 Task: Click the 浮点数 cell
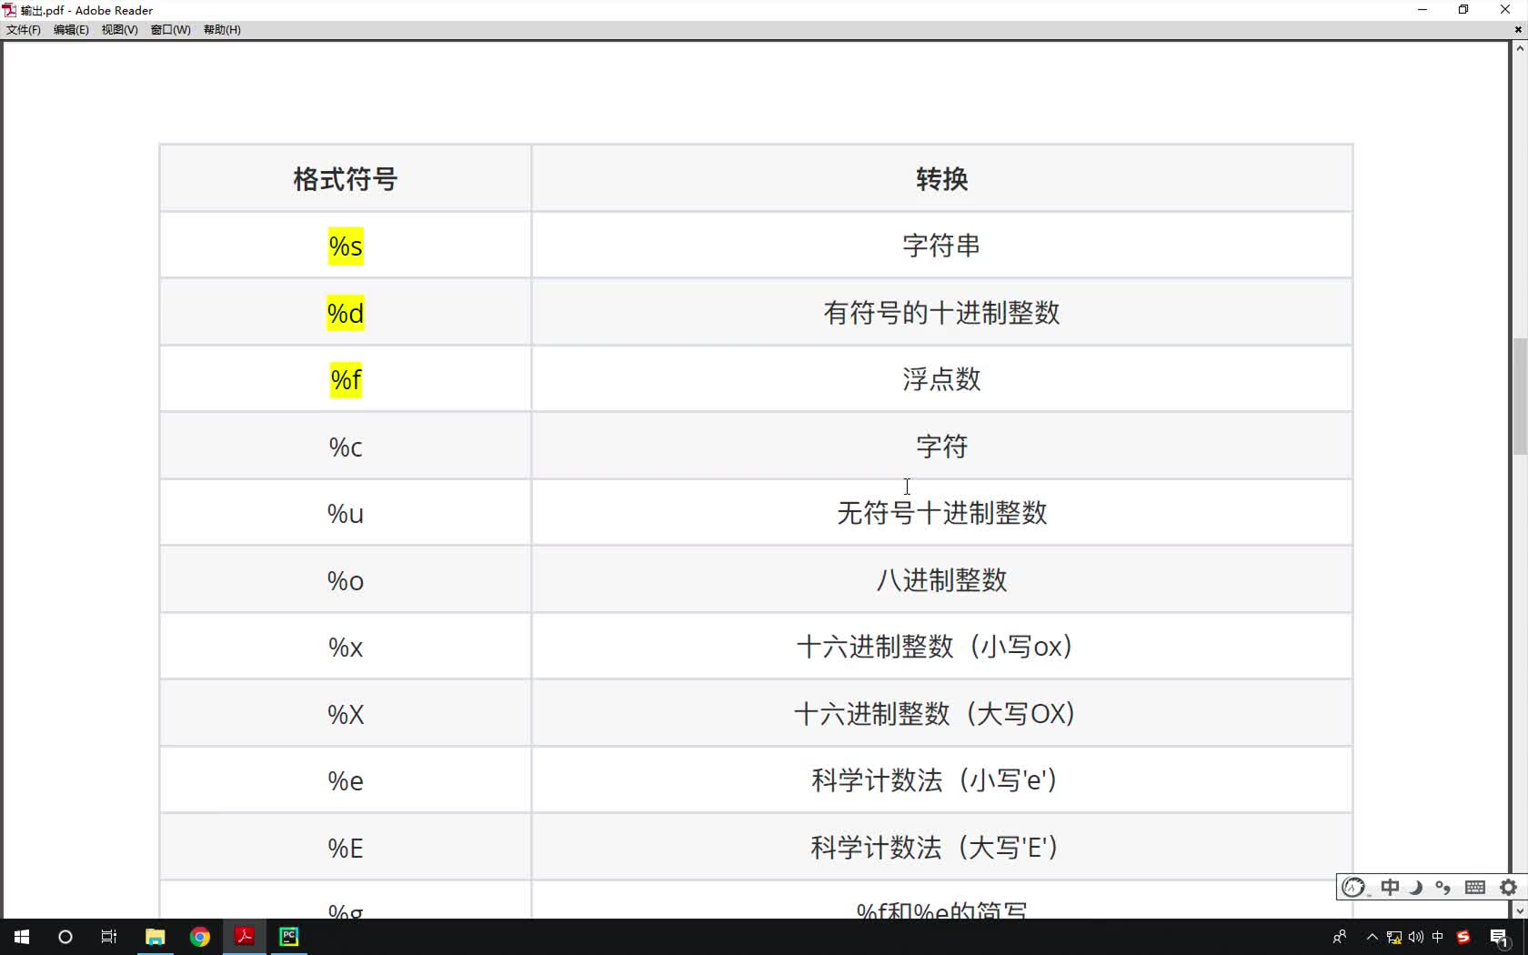(942, 379)
